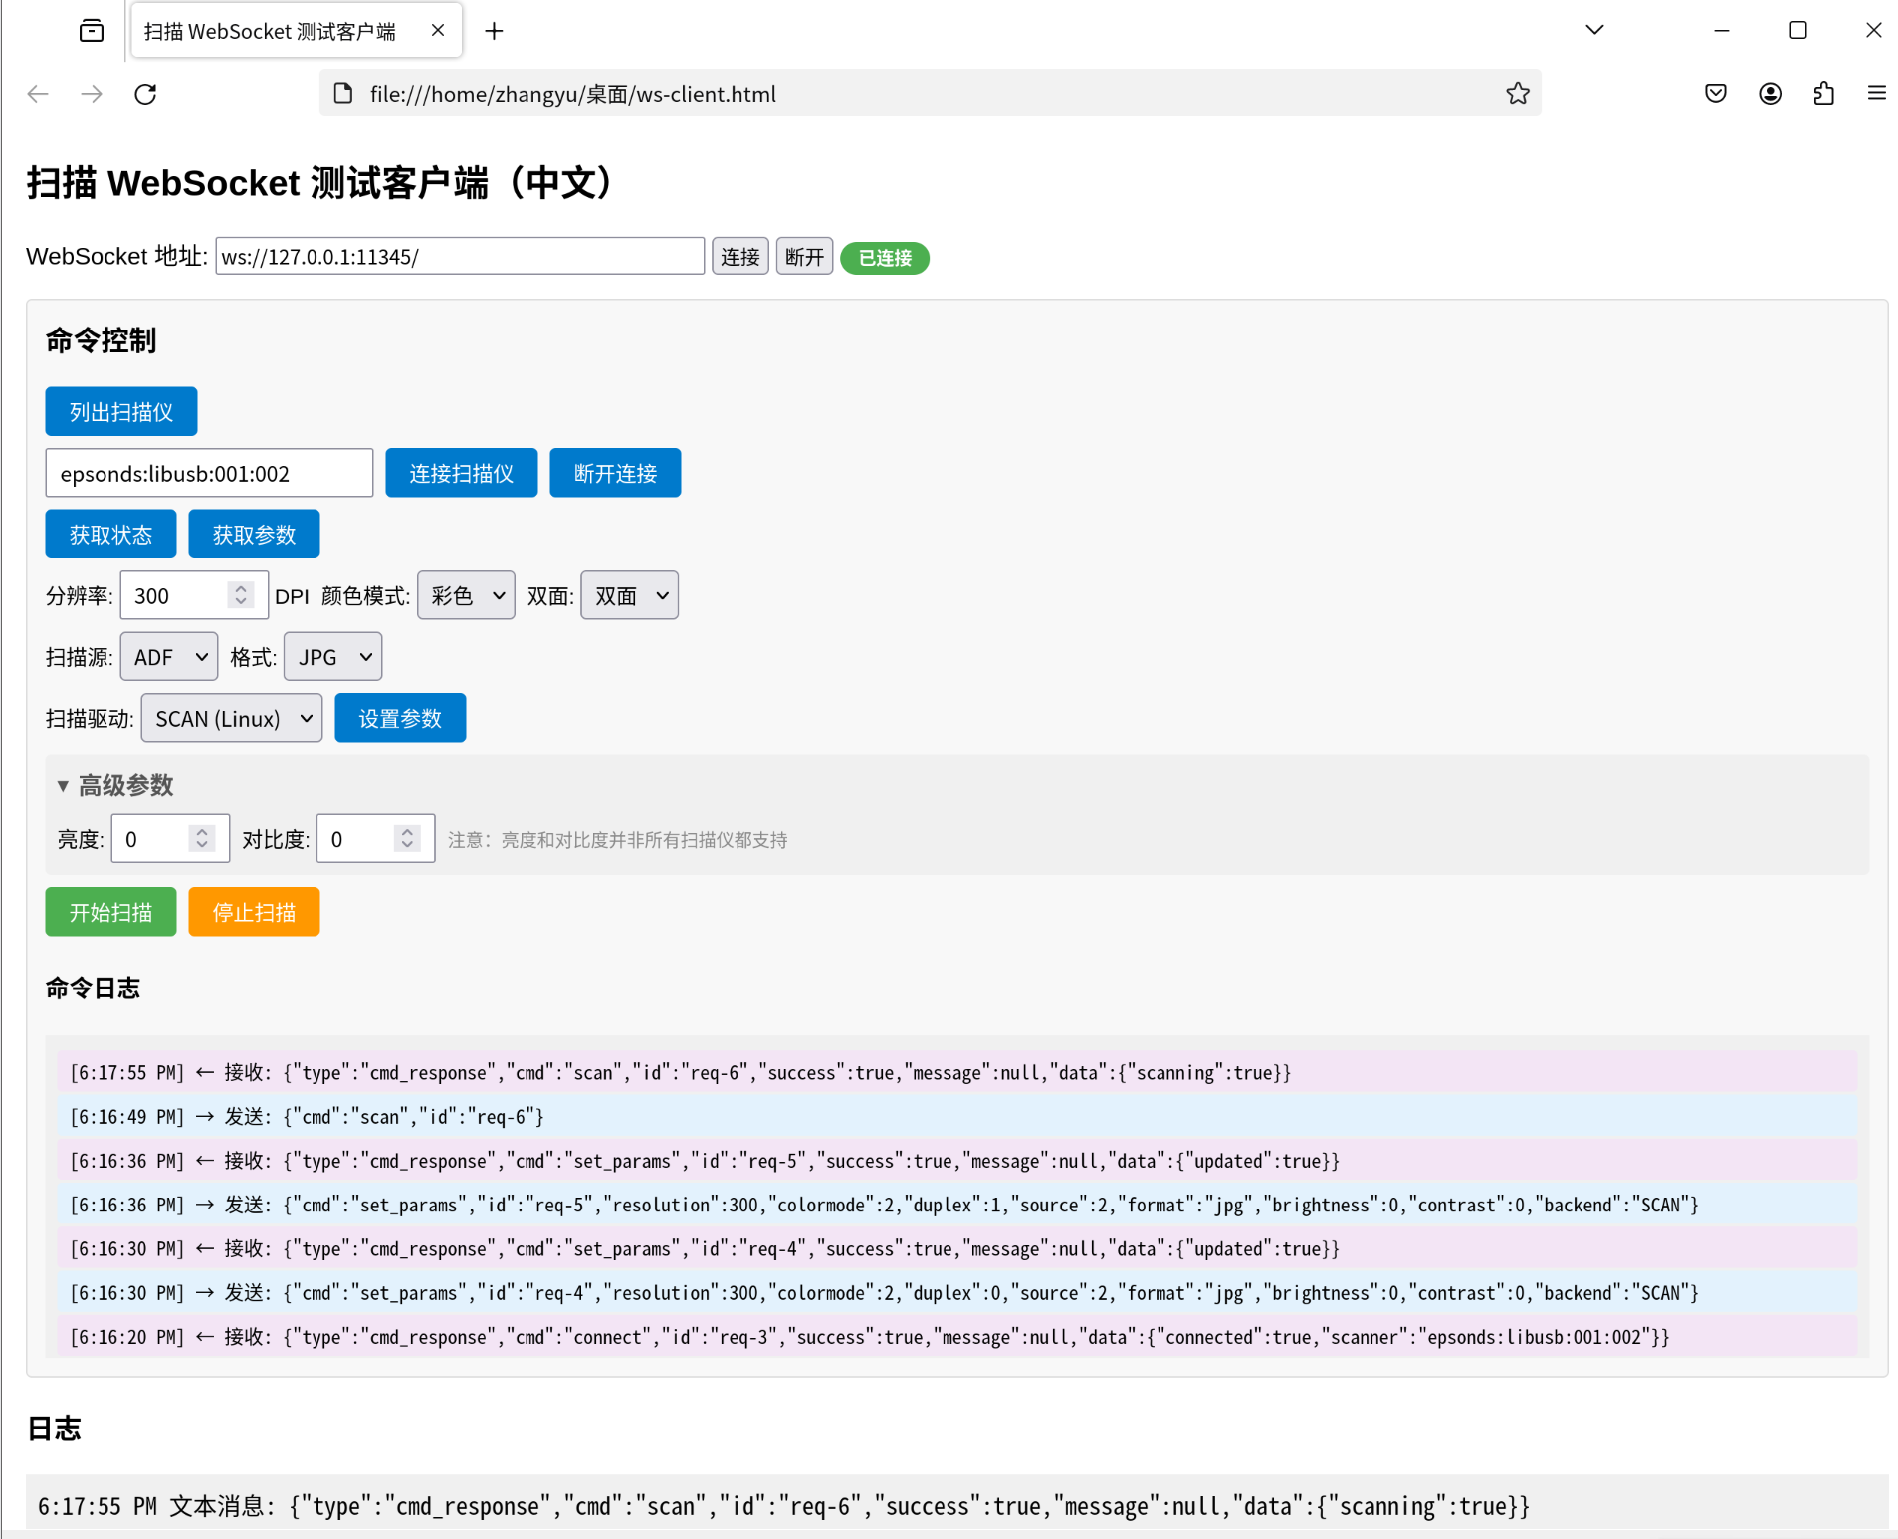
Task: Reload the page with the refresh icon
Action: click(x=145, y=94)
